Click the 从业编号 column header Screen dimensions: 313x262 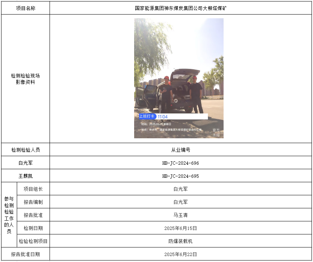point(180,150)
